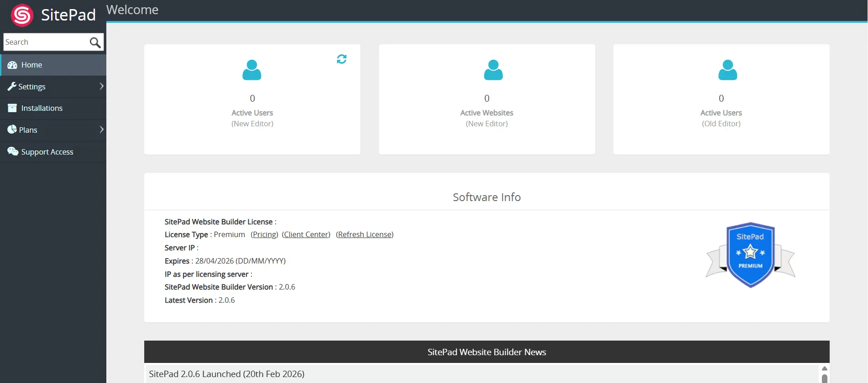Click the Plans pie chart icon
Screen dimensions: 868x383
pos(12,129)
